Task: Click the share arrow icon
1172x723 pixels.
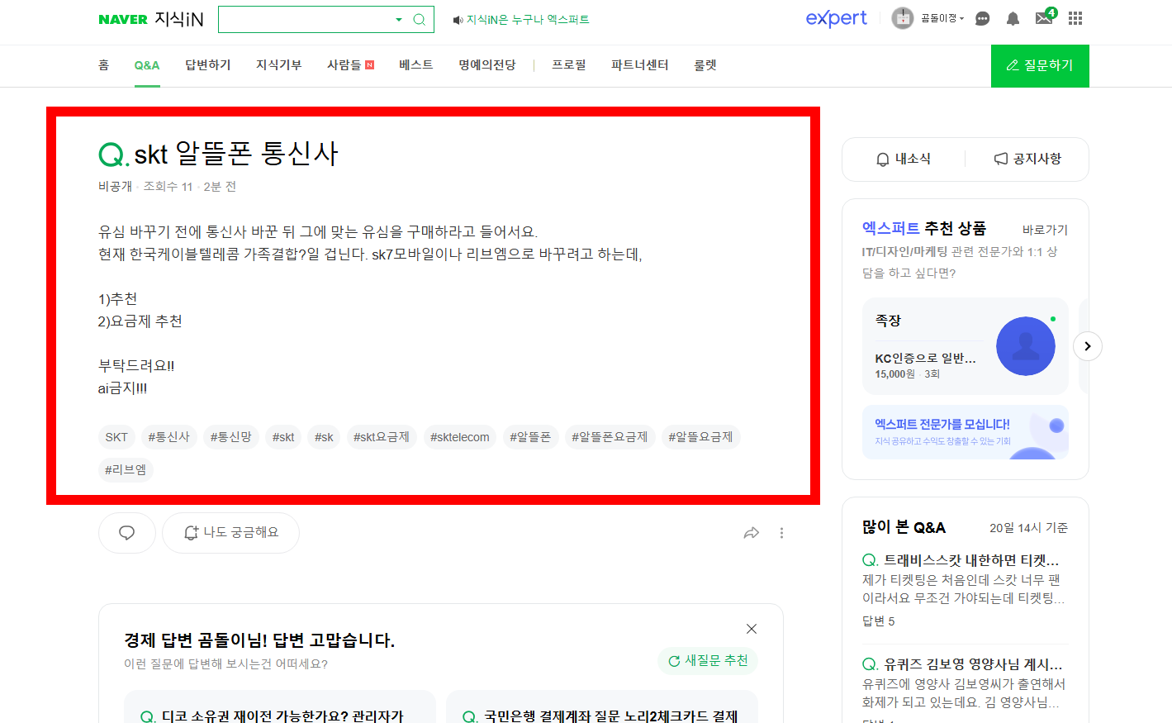Action: tap(751, 533)
